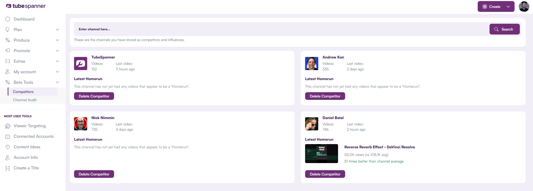Click '11 hours ago' last video text
The height and width of the screenshot is (191, 533).
125,69
